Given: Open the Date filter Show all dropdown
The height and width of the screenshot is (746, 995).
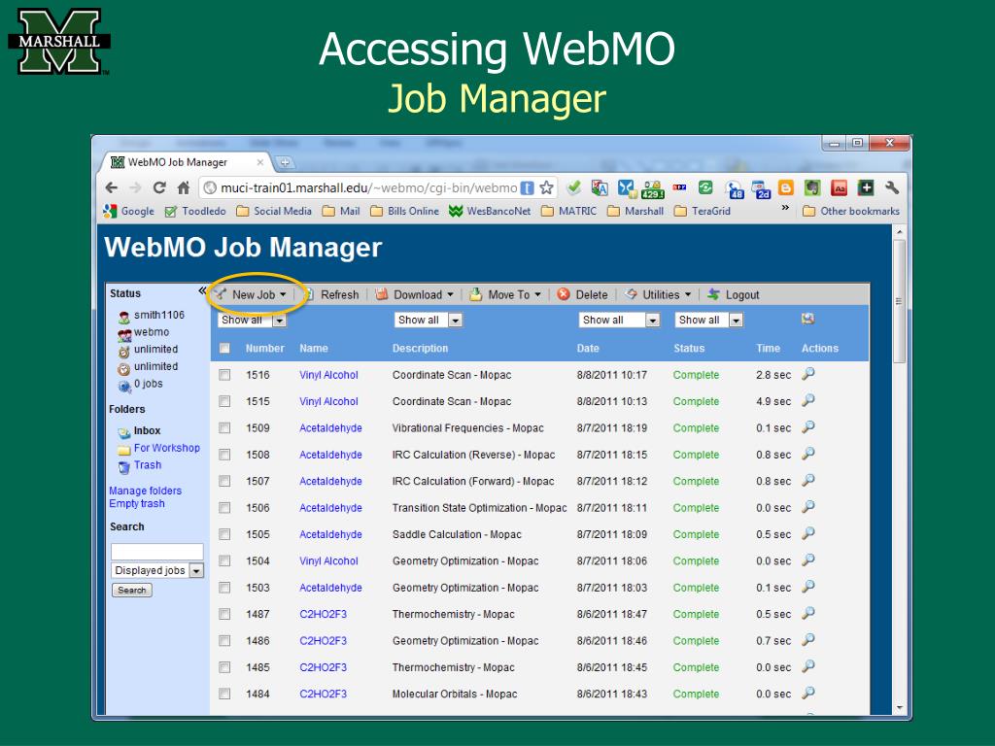Looking at the screenshot, I should coord(620,321).
